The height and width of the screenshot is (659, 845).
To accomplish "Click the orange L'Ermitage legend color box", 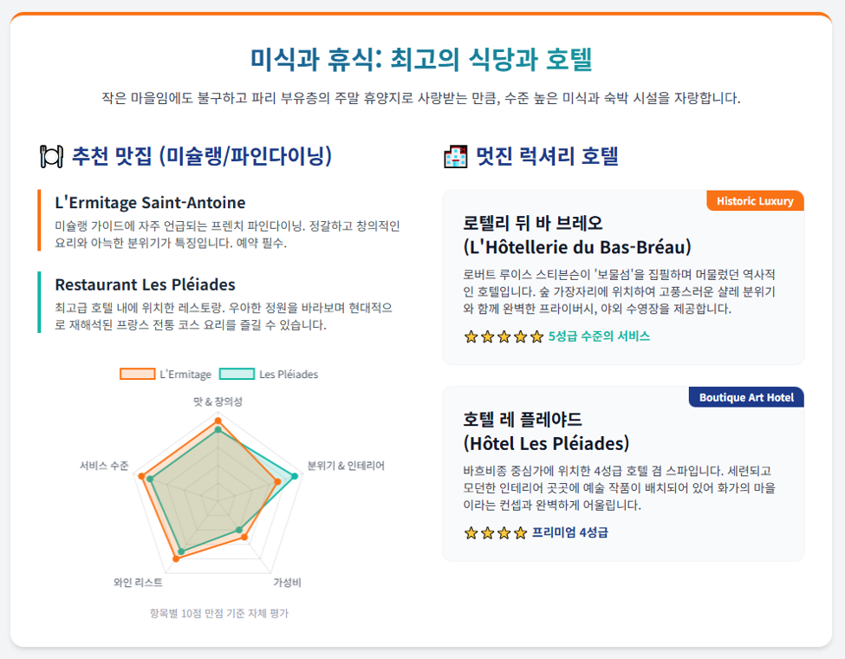I will pos(138,375).
